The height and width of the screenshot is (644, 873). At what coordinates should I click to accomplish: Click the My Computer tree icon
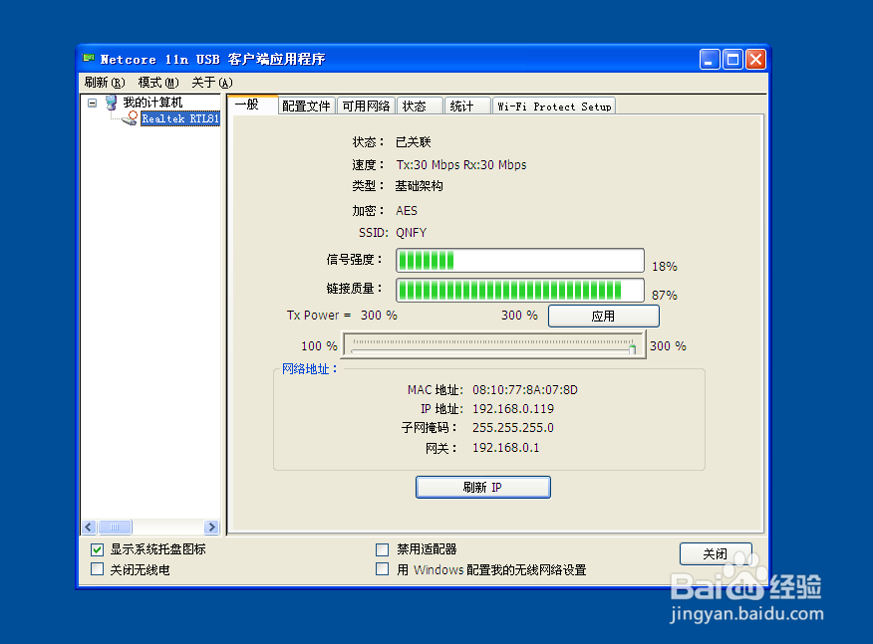[111, 103]
